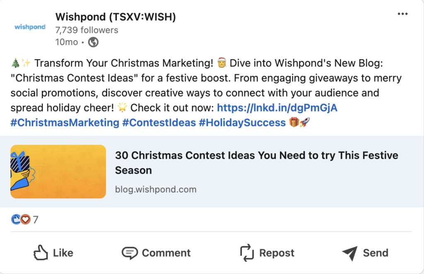
Task: Click the Comment speech bubble icon
Action: pos(129,253)
